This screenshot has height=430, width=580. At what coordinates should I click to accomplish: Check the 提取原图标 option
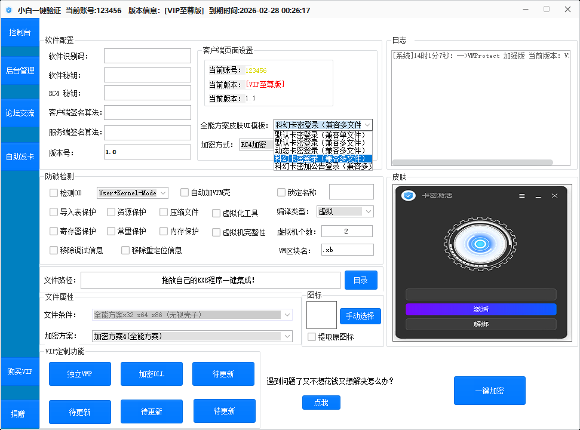coord(311,337)
